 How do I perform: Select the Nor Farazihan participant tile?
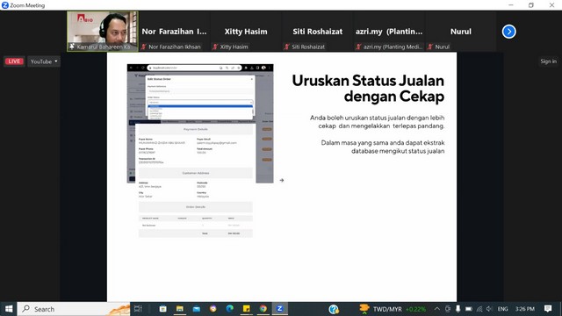174,32
